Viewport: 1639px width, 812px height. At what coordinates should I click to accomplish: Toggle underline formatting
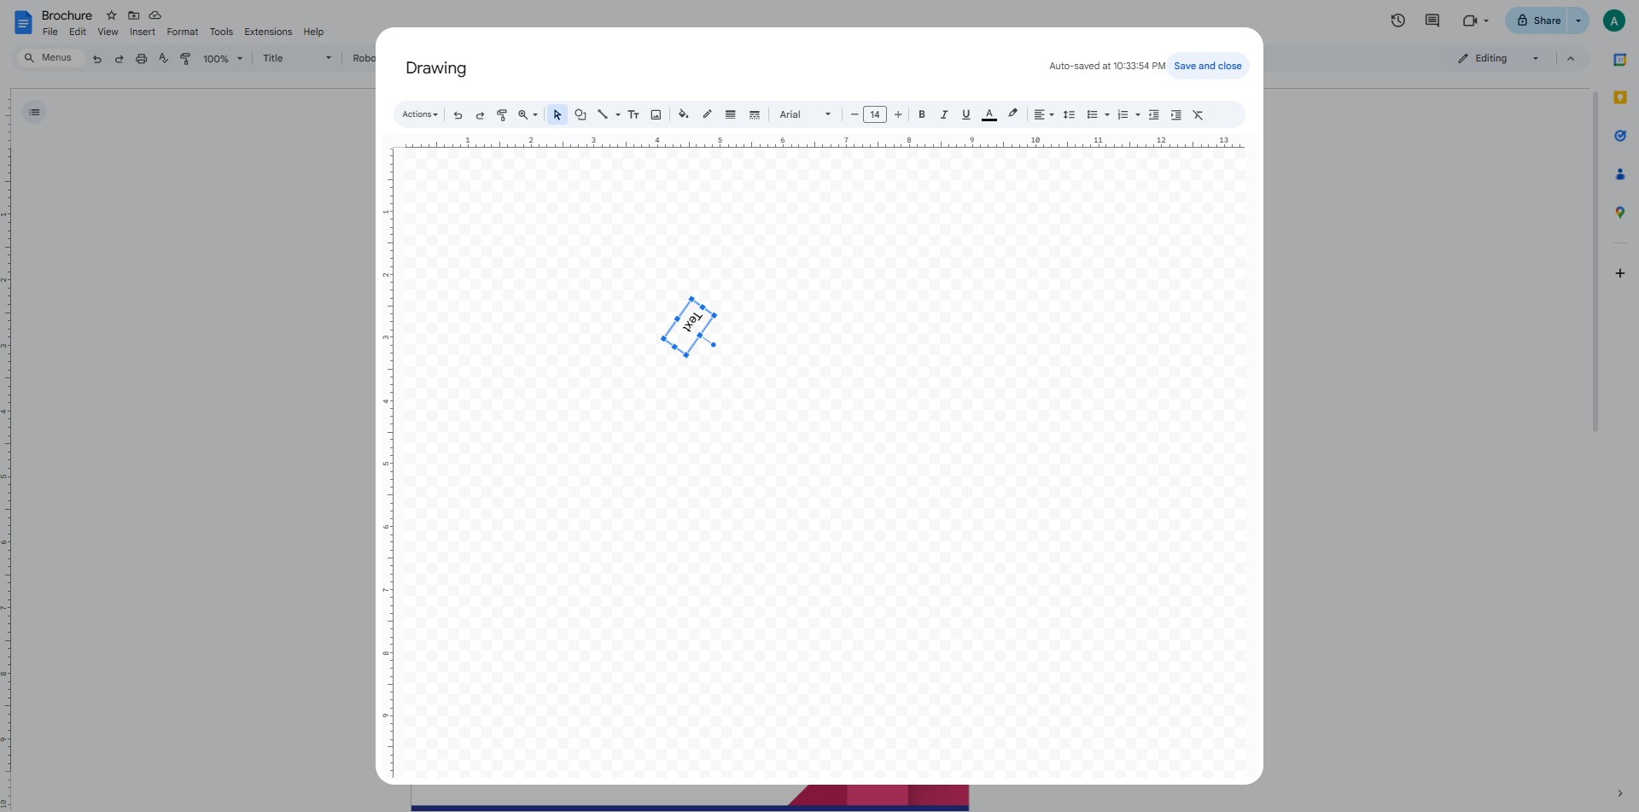[965, 114]
